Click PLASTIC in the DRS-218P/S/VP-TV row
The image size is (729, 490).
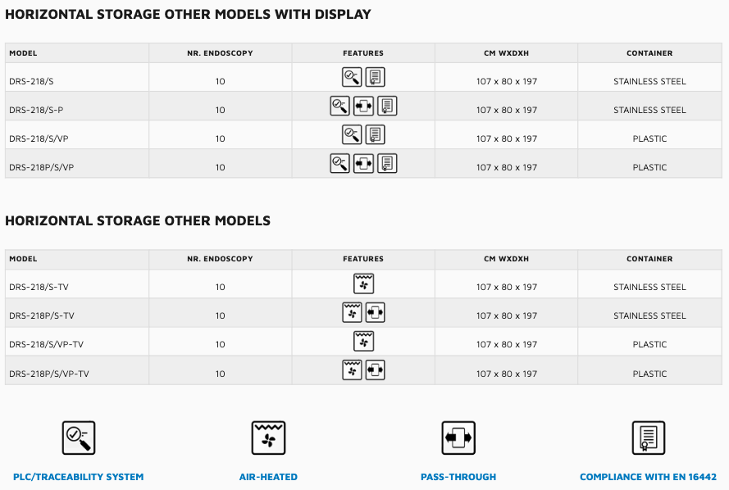point(649,374)
